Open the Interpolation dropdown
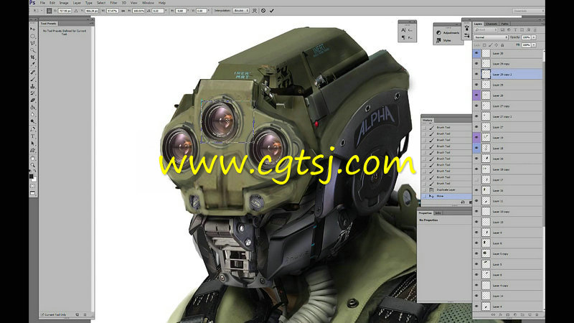Image resolution: width=574 pixels, height=323 pixels. pos(241,11)
